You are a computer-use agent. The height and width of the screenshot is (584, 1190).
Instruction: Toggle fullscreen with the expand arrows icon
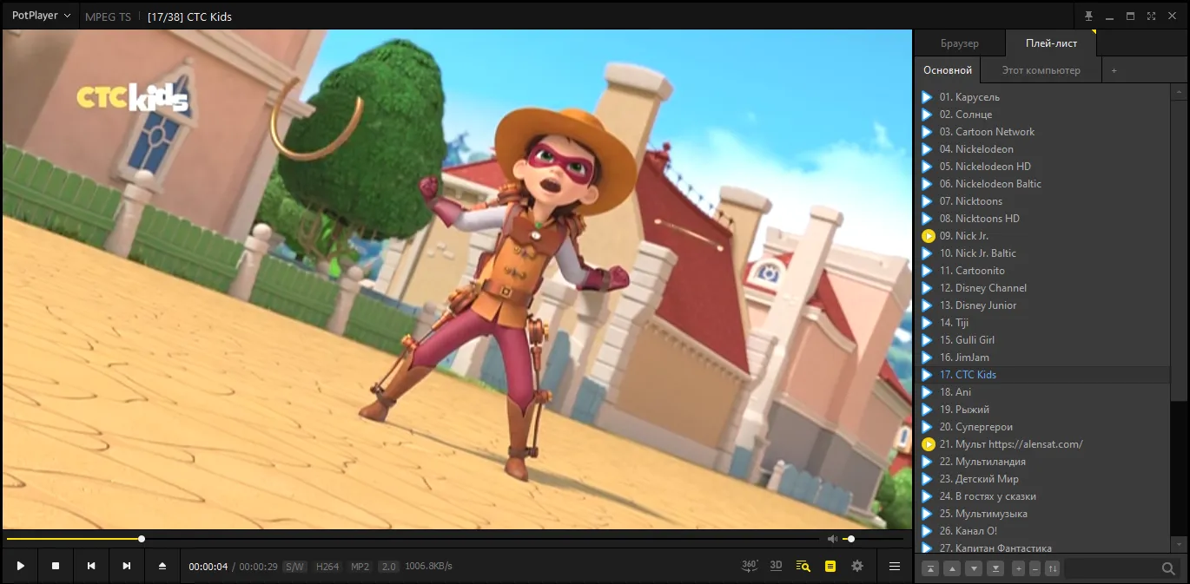point(1151,16)
